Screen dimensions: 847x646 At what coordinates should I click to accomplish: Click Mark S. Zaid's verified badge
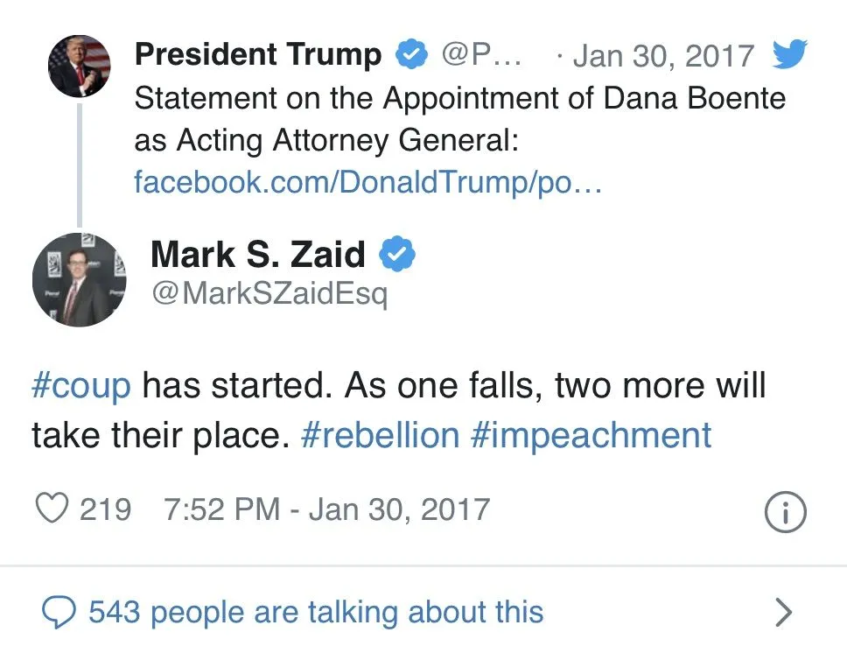[397, 255]
